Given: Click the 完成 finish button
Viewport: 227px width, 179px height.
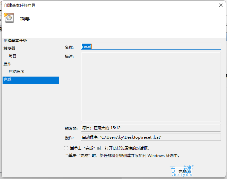Looking at the screenshot, I should click(182, 172).
